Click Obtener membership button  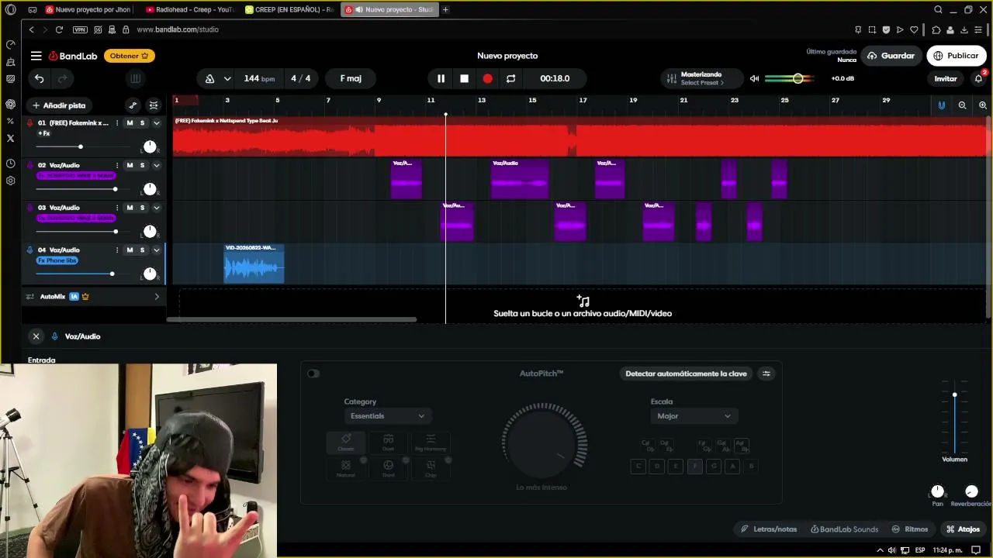click(x=129, y=56)
